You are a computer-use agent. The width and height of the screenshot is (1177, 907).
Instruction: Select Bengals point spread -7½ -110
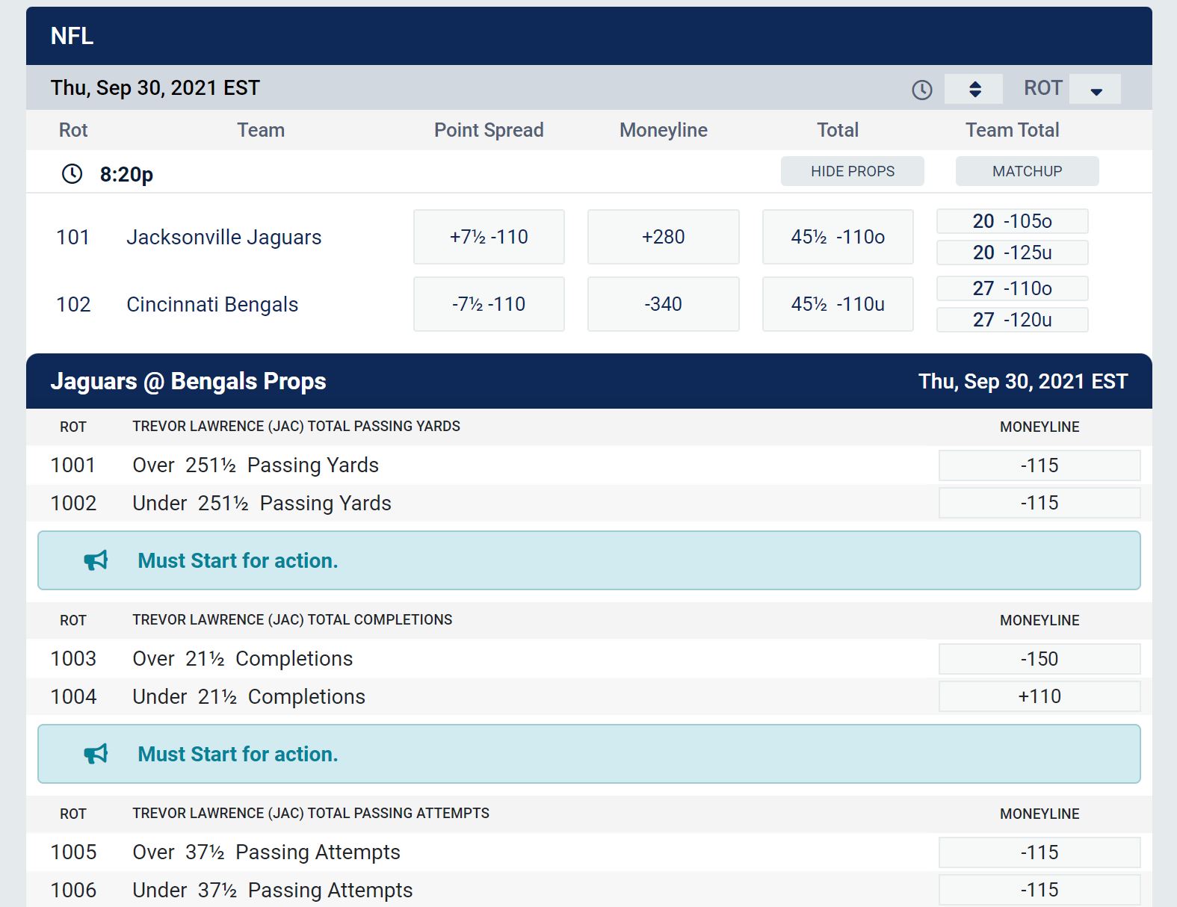489,304
